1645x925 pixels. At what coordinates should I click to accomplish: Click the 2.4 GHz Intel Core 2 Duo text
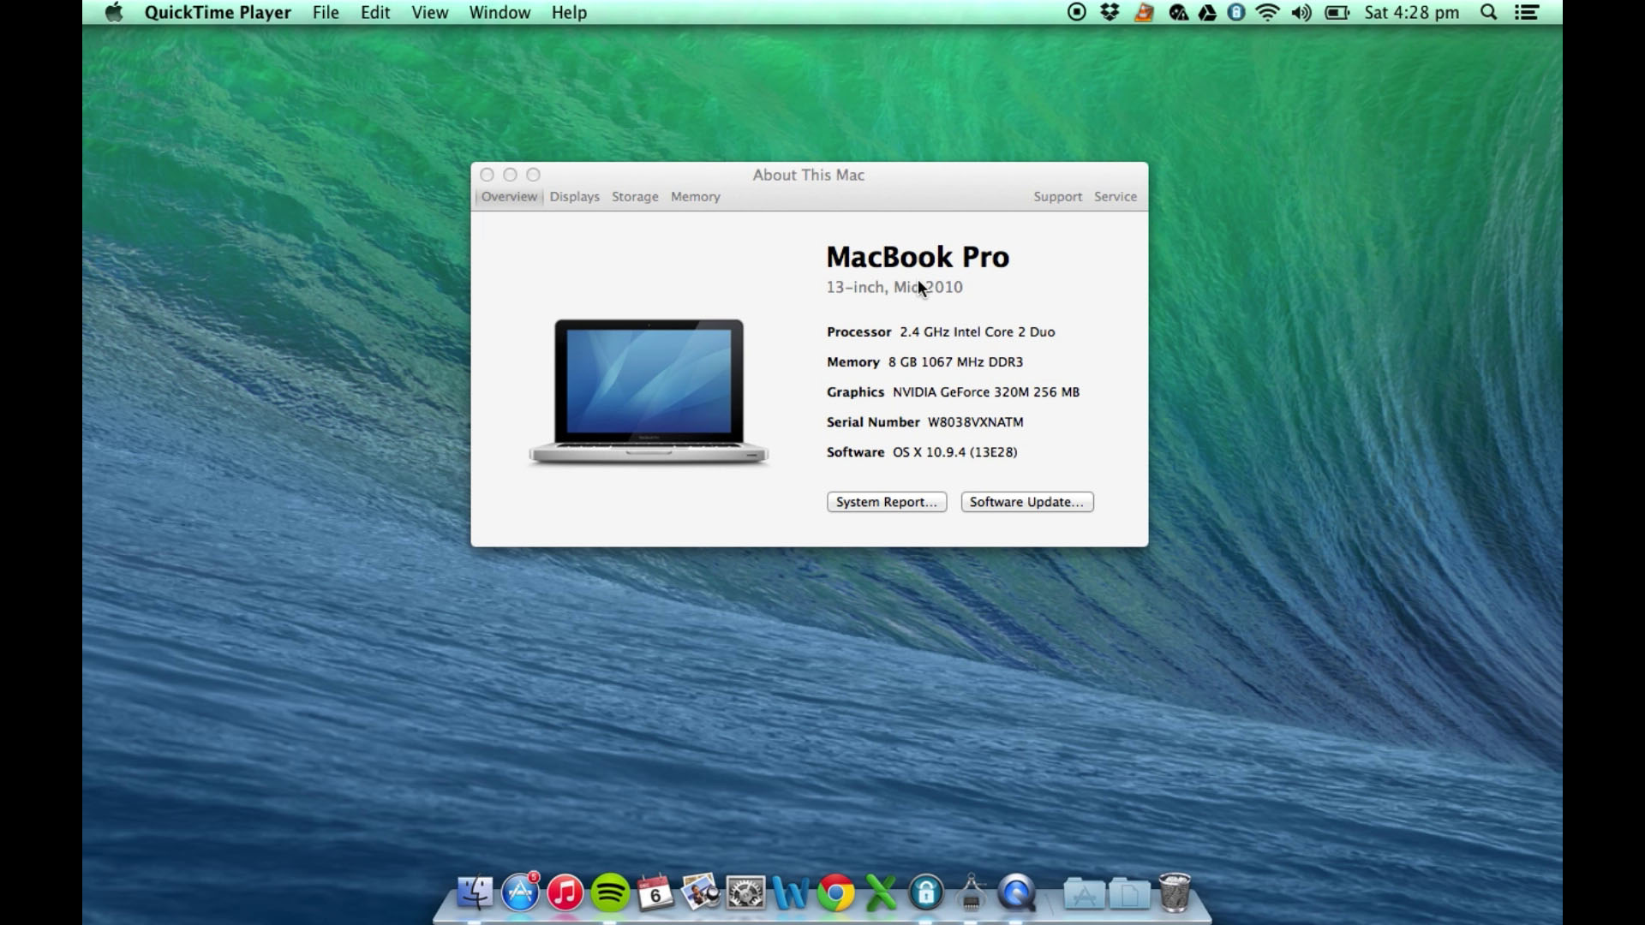978,331
